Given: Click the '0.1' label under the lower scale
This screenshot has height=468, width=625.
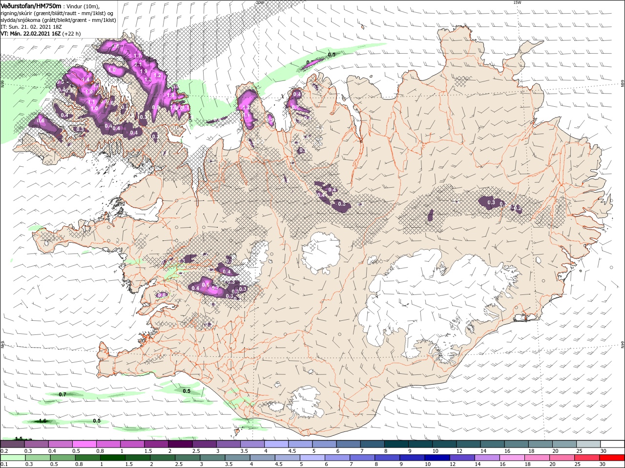Looking at the screenshot, I should [x=4, y=465].
